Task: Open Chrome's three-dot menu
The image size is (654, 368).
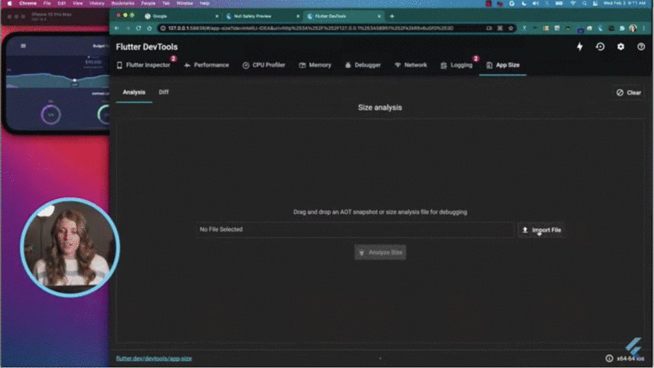Action: coord(645,28)
